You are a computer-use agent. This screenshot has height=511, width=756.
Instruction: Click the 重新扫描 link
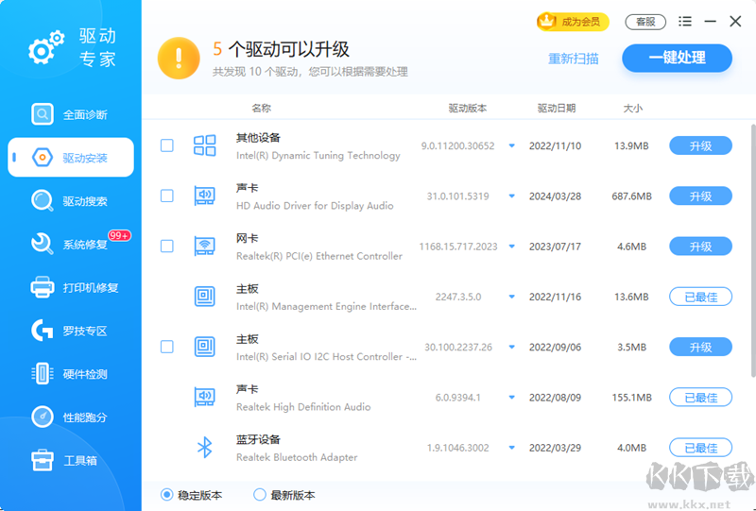574,59
